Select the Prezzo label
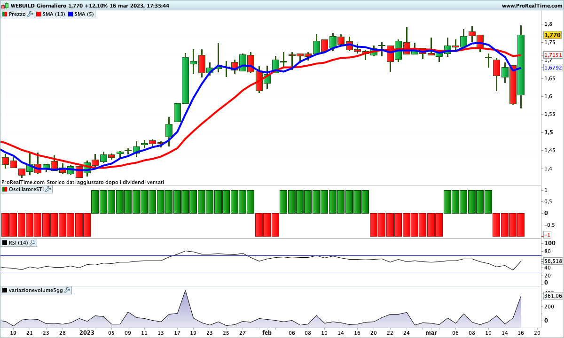This screenshot has height=338, width=564. click(17, 14)
